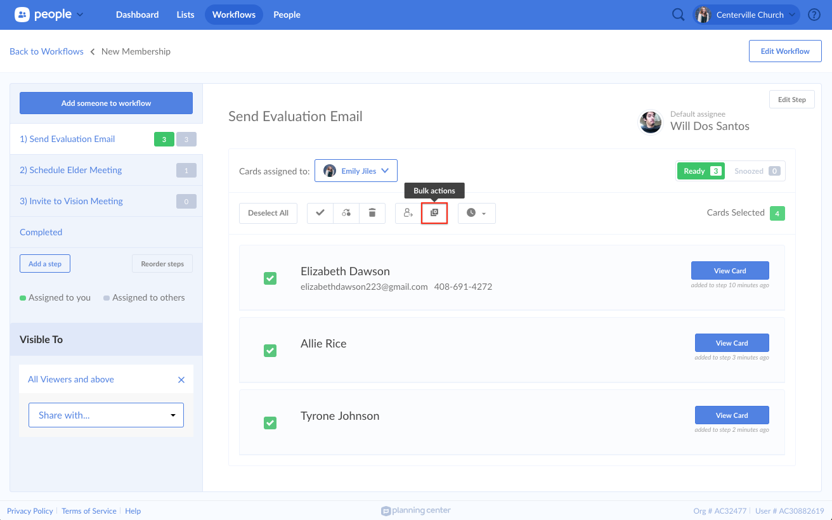This screenshot has height=520, width=832.
Task: Open the help question mark icon
Action: coord(814,15)
